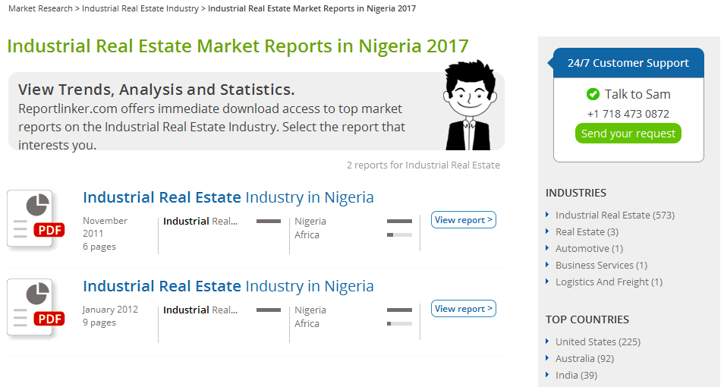Click the Send your request button
This screenshot has width=724, height=387.
(628, 134)
